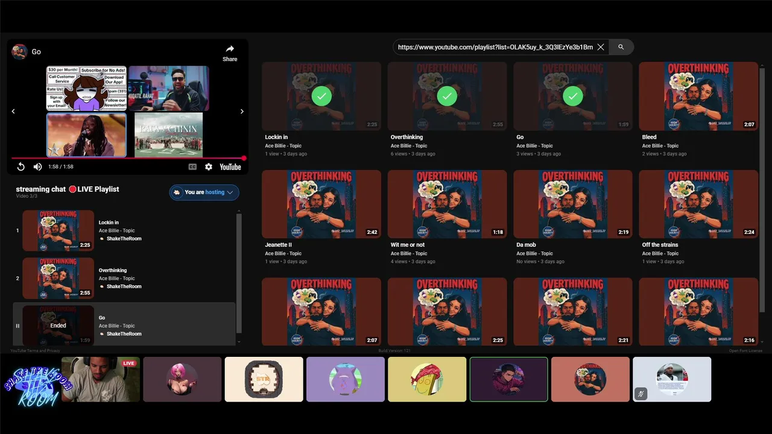Click Off the strains title text
Screen dimensions: 772x434
click(660, 245)
